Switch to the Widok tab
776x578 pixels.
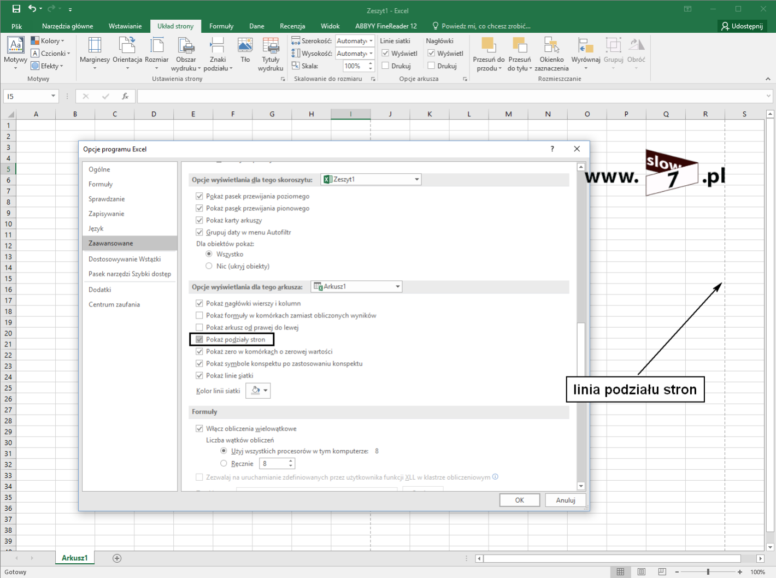330,26
